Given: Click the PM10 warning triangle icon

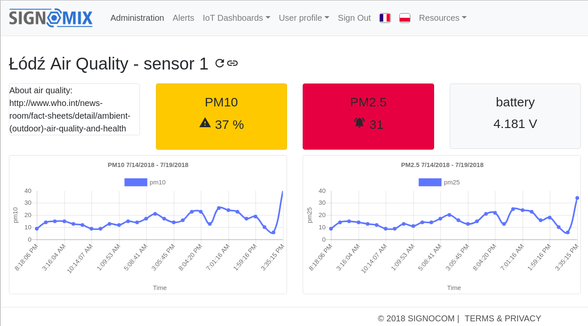Looking at the screenshot, I should tap(205, 123).
